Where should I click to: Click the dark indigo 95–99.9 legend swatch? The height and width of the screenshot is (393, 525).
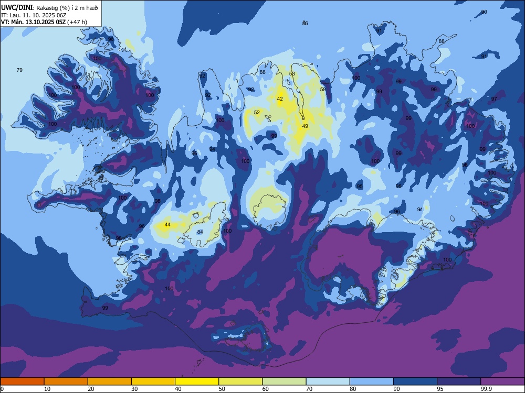tap(459, 381)
